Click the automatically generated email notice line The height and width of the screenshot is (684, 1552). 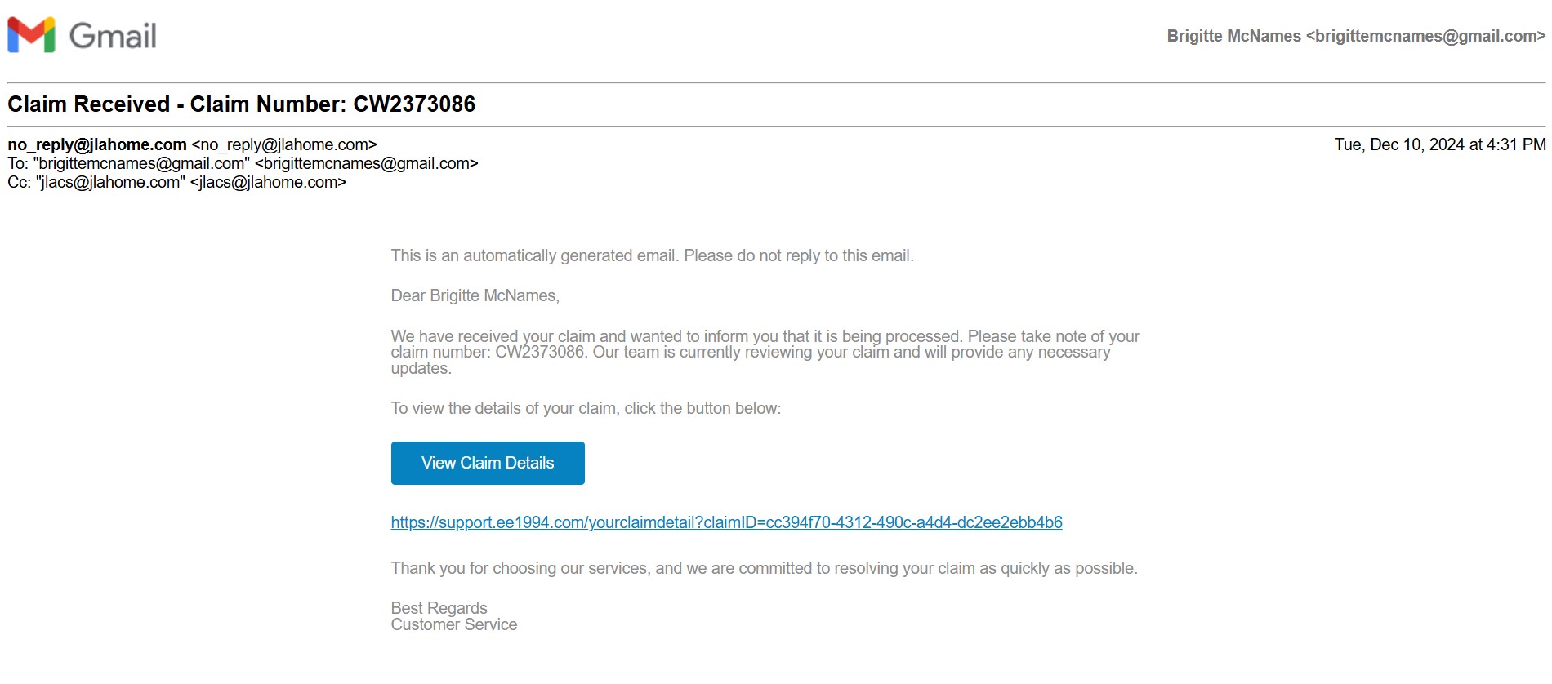click(652, 255)
